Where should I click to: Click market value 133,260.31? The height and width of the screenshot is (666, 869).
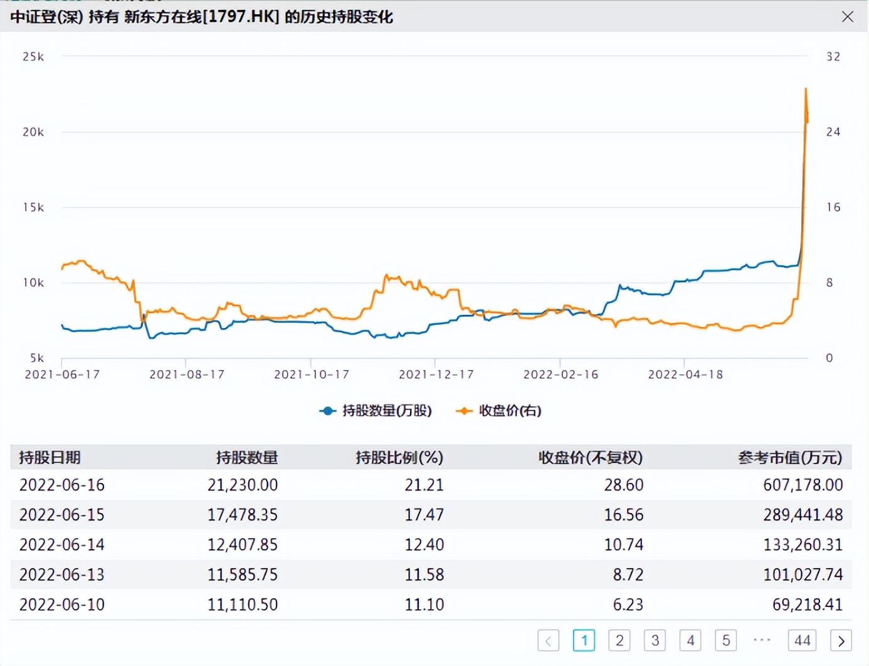point(803,544)
